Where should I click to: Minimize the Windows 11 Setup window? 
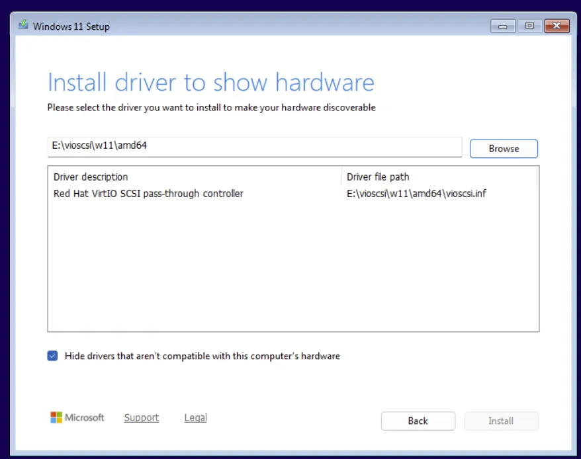[x=503, y=26]
